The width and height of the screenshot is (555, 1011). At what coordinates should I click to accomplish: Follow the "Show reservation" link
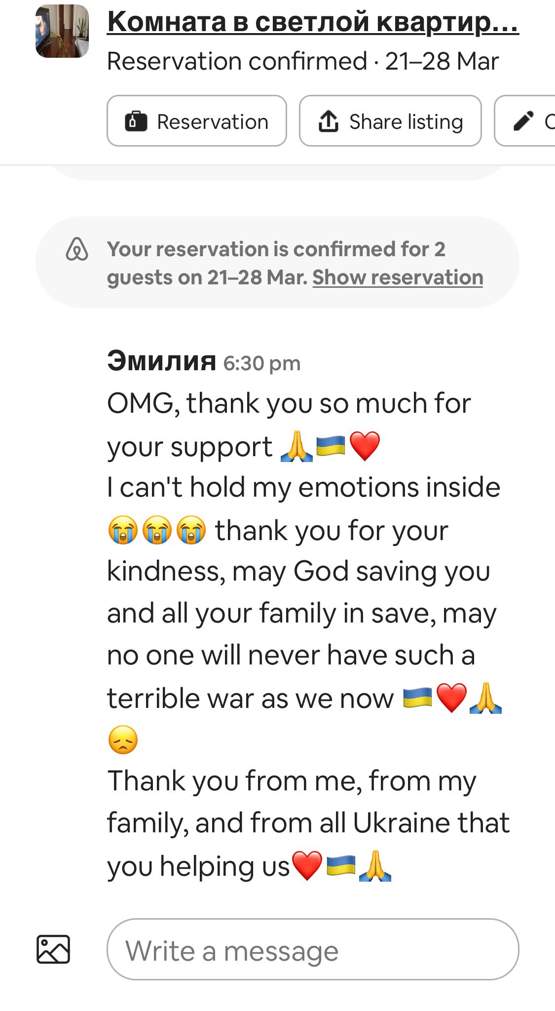398,277
